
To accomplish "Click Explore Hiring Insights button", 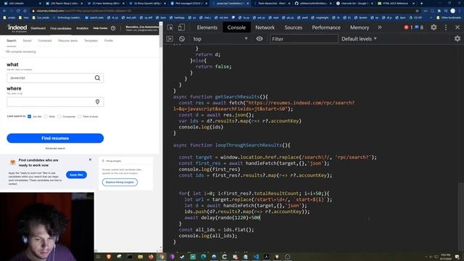I will pyautogui.click(x=120, y=182).
